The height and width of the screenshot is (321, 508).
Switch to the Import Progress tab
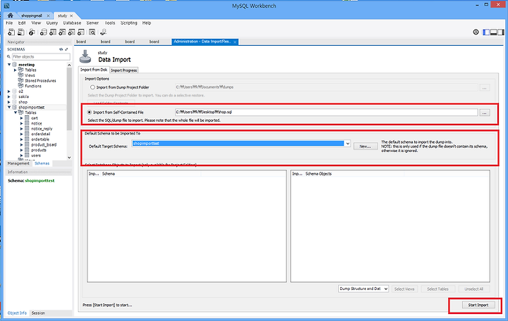point(123,70)
